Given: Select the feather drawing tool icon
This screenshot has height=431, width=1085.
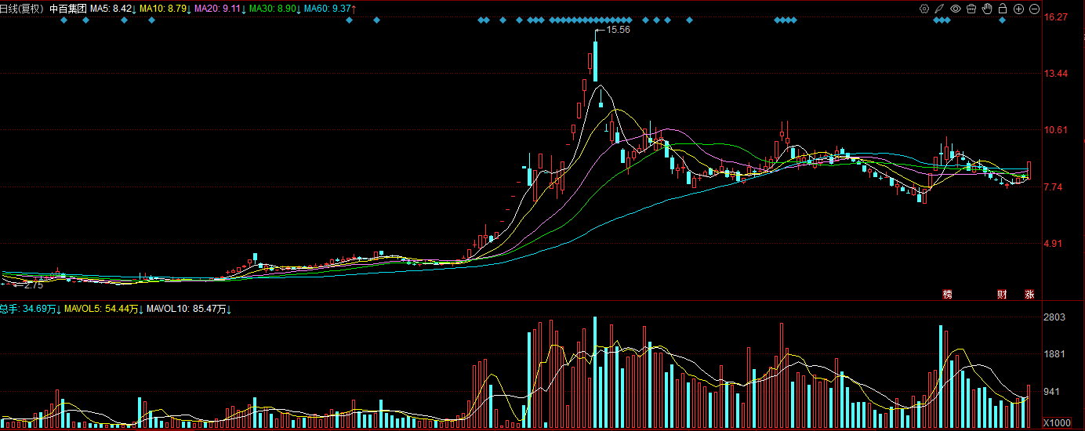Looking at the screenshot, I should coord(940,9).
